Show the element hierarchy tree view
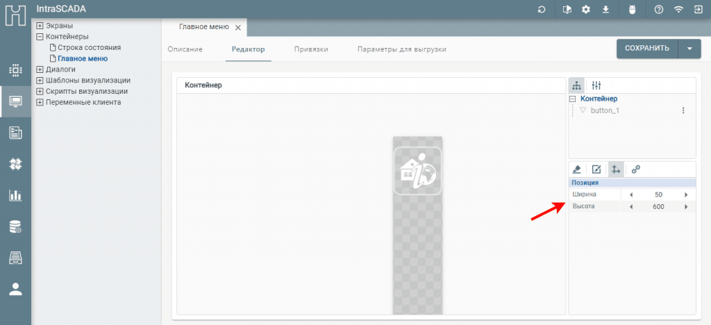 pyautogui.click(x=577, y=85)
